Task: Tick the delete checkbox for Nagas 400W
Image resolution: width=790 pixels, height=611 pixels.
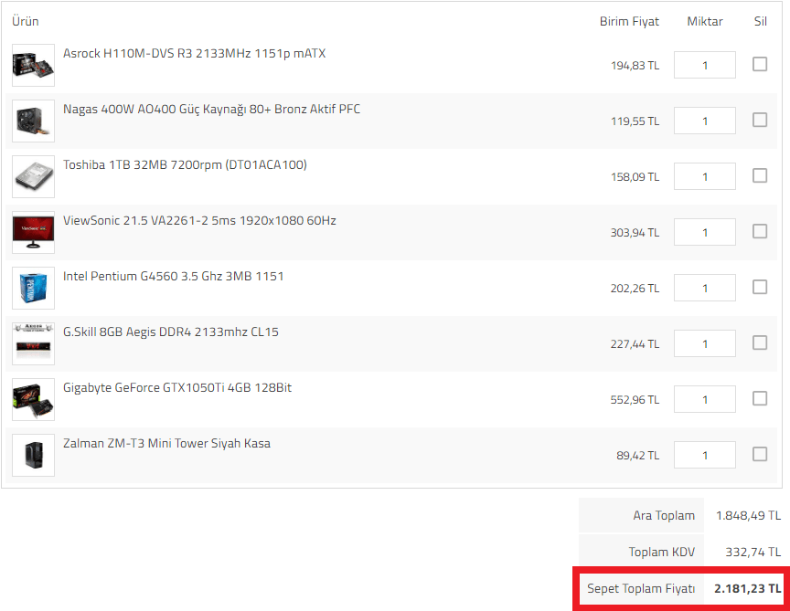Action: pos(760,120)
